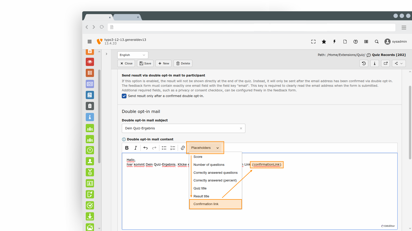Open the News module icon in sidebar
The height and width of the screenshot is (231, 412).
click(90, 84)
